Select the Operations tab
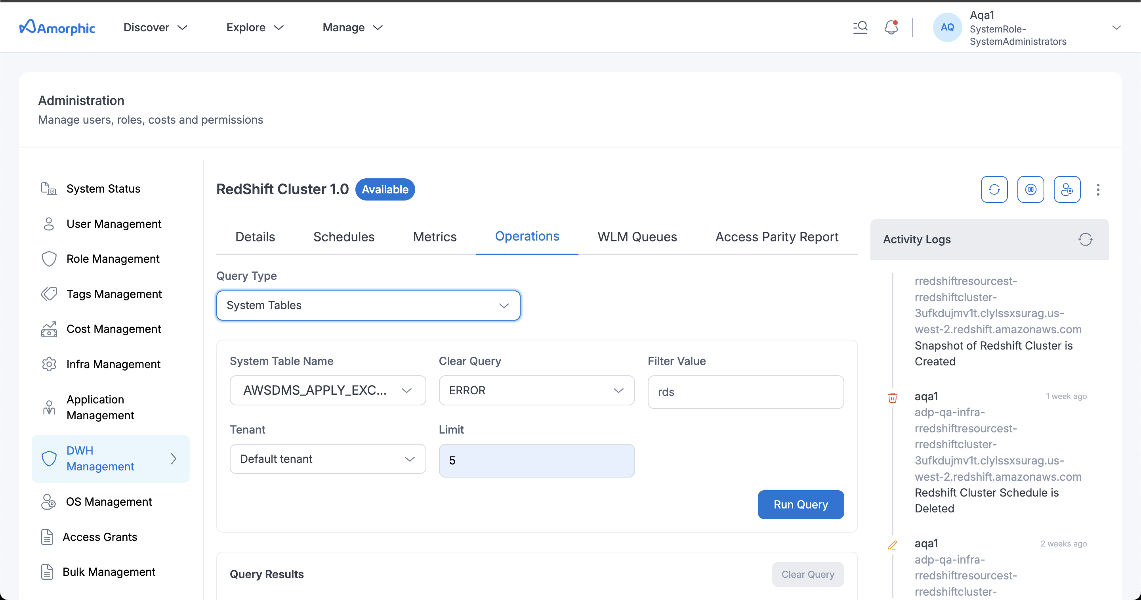 pyautogui.click(x=527, y=237)
